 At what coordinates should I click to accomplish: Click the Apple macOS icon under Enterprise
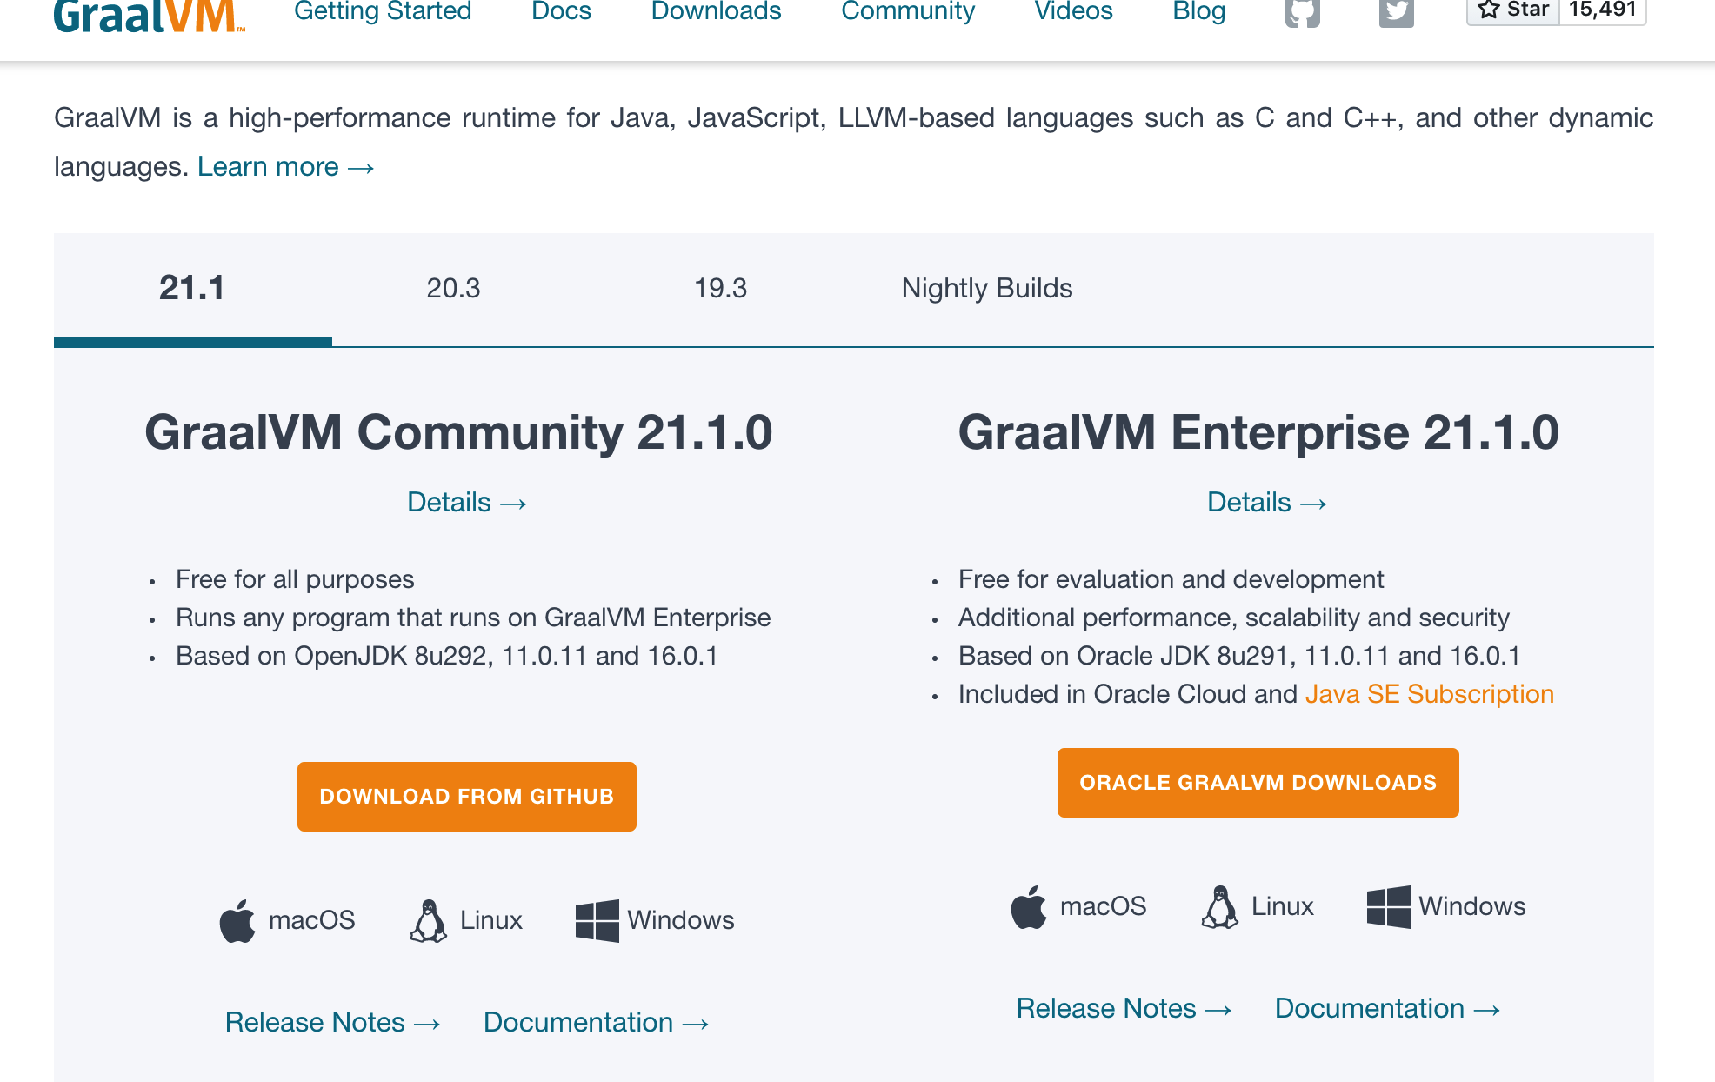[1028, 906]
